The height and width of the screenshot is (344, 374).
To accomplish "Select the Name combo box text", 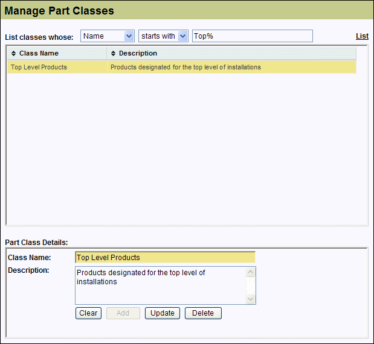I will click(x=94, y=36).
